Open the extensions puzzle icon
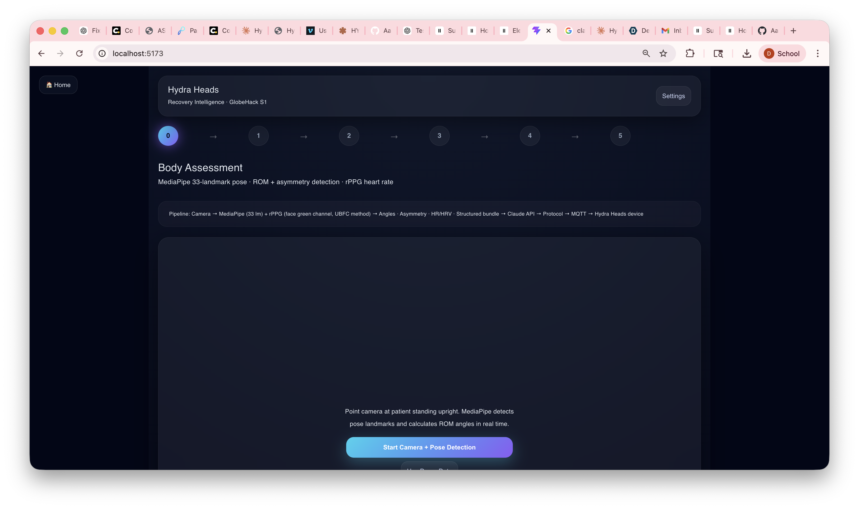 tap(690, 53)
